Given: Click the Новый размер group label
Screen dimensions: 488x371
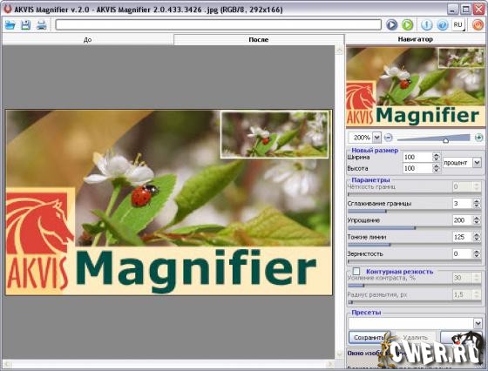Looking at the screenshot, I should (x=375, y=150).
